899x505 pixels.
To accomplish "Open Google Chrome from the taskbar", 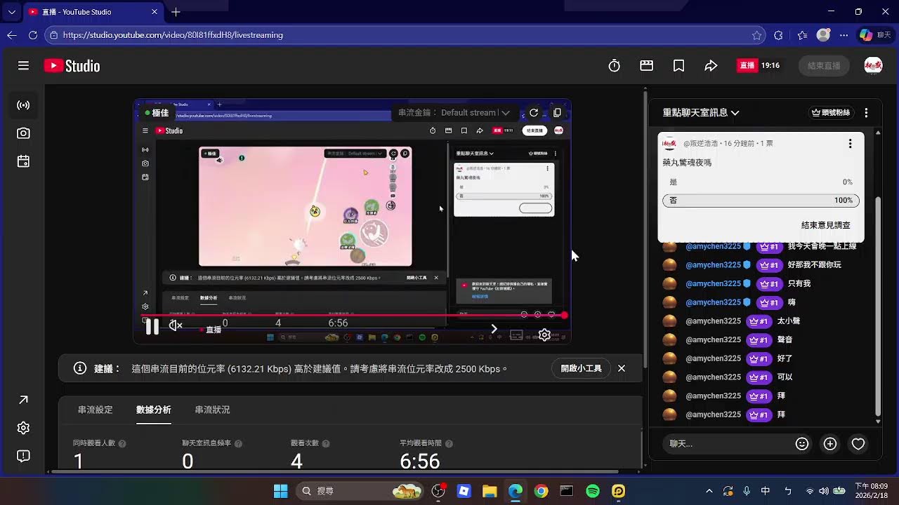I will 541,491.
